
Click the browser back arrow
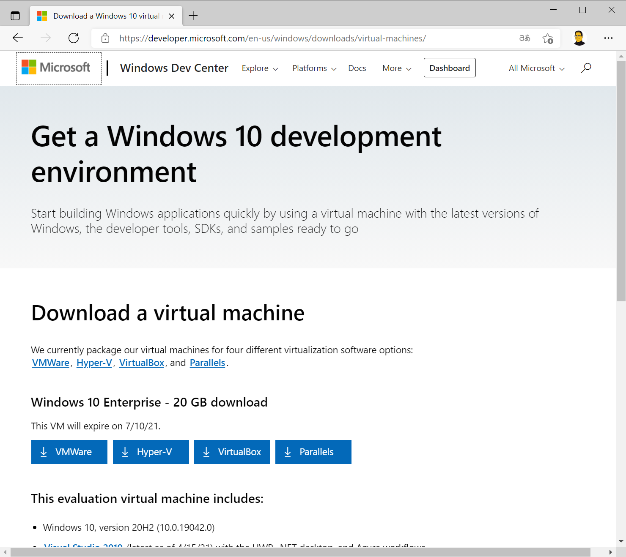(18, 38)
